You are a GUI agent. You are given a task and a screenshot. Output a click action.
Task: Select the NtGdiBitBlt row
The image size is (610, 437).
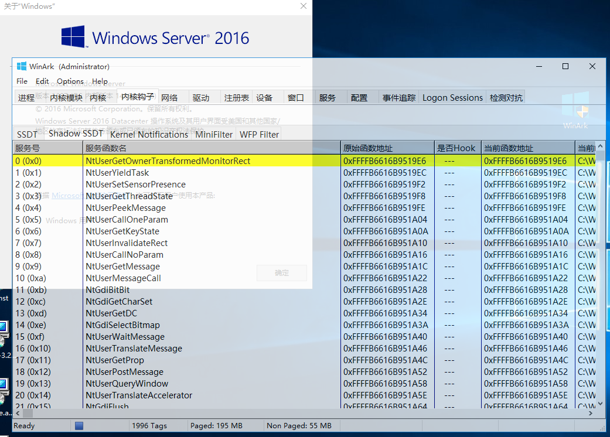[304, 289]
